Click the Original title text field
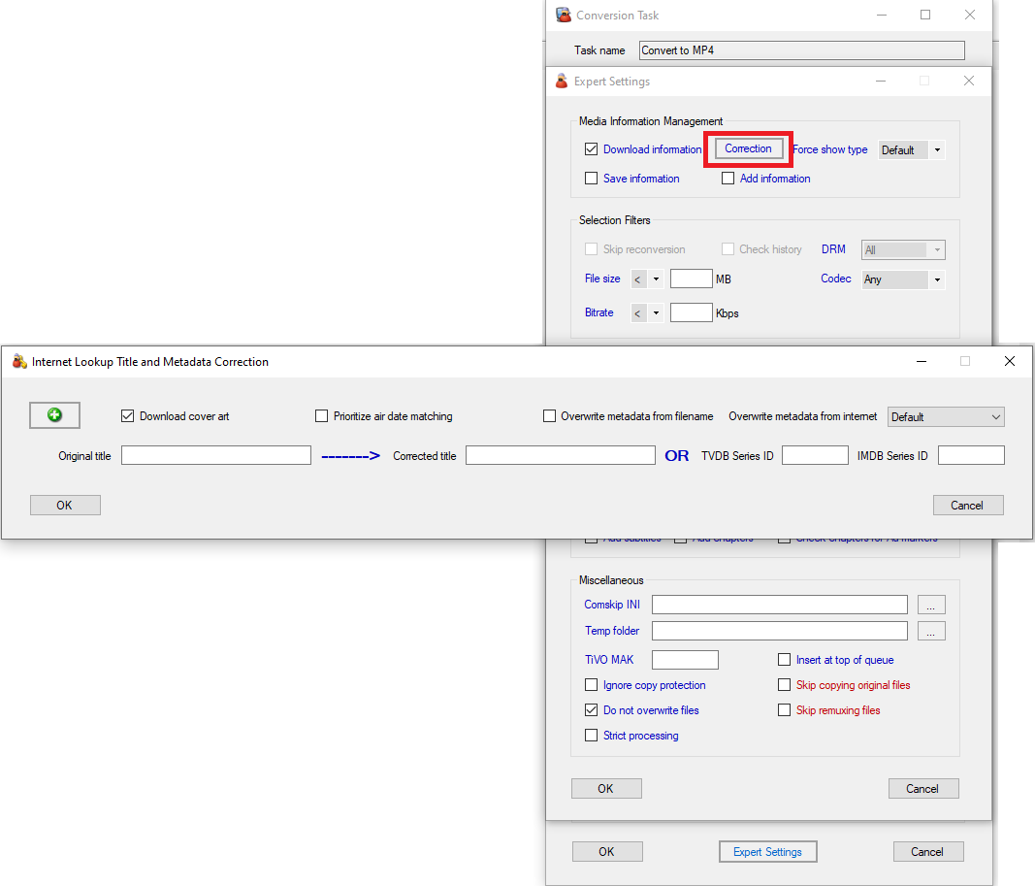The height and width of the screenshot is (886, 1035). (x=215, y=455)
